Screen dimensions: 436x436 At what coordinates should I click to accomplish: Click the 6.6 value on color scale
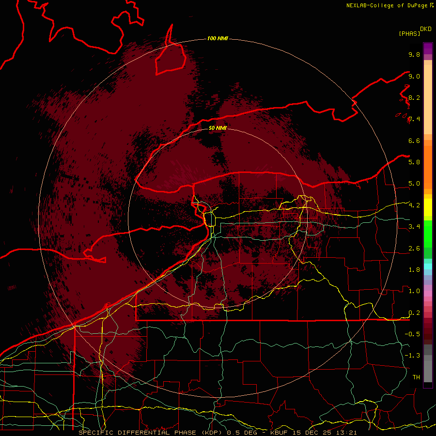click(414, 141)
